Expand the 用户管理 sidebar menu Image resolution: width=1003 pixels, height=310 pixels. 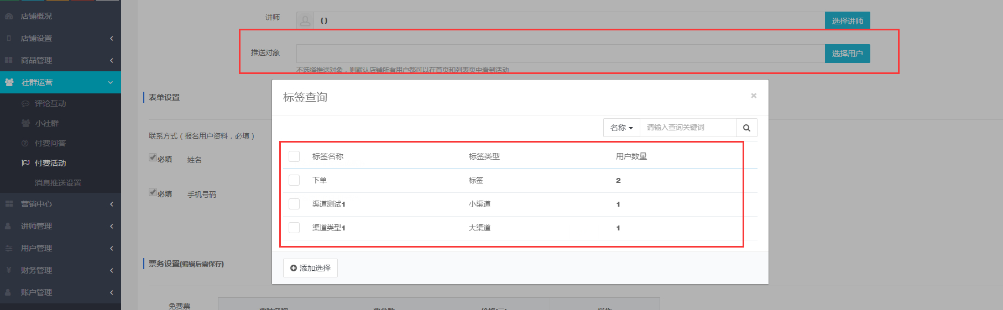[60, 248]
